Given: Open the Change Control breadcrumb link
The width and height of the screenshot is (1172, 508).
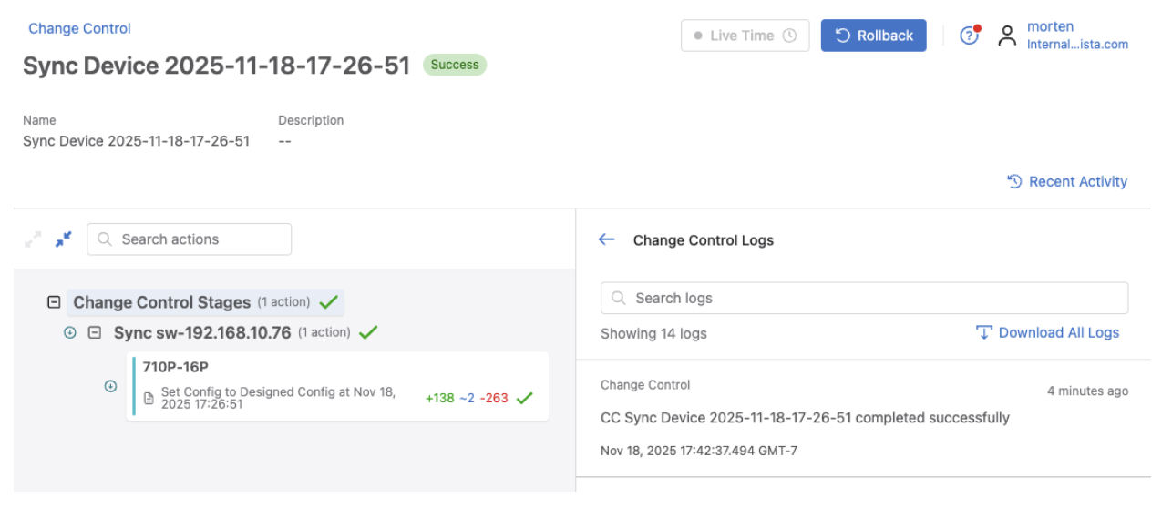Looking at the screenshot, I should coord(79,28).
